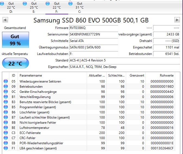The image size is (183, 154).
Task: Go to previous disk with left arrow
Action: coord(5,20)
